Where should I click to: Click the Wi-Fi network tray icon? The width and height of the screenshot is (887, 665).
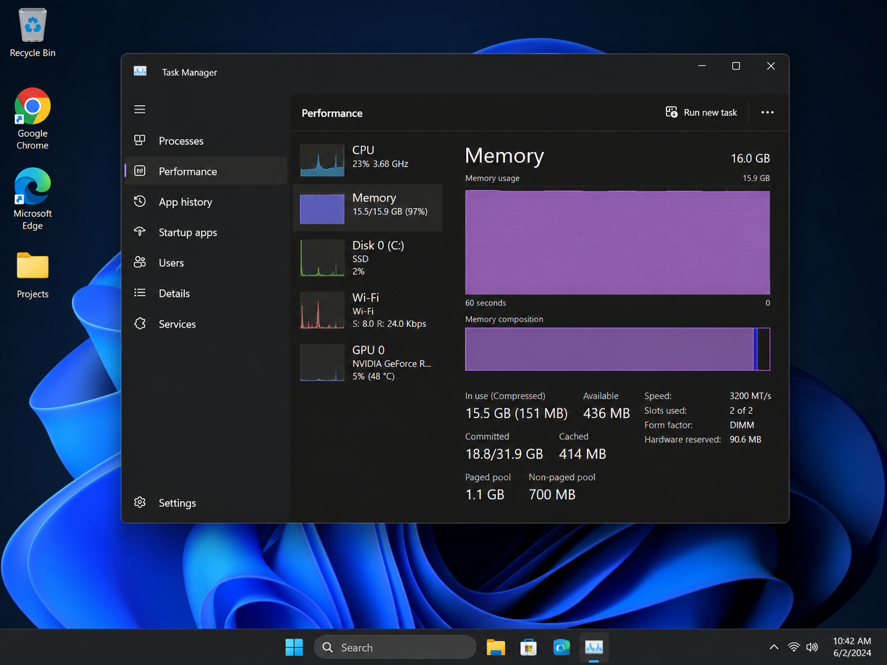[794, 647]
